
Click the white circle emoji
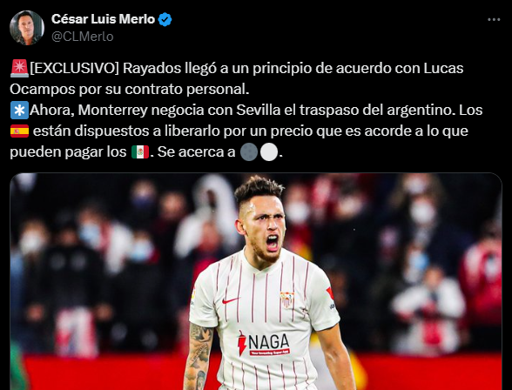tap(269, 152)
